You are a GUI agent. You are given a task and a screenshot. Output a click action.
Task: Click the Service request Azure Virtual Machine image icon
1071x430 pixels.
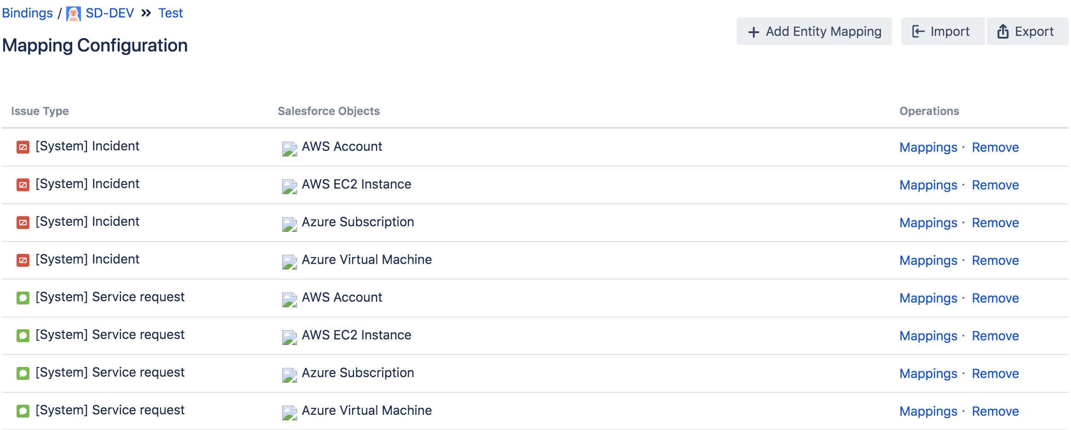[x=290, y=413]
